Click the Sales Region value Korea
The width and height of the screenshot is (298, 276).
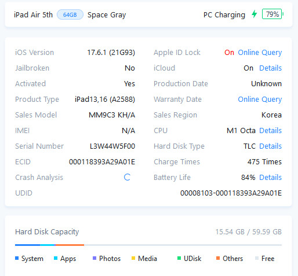tap(271, 115)
